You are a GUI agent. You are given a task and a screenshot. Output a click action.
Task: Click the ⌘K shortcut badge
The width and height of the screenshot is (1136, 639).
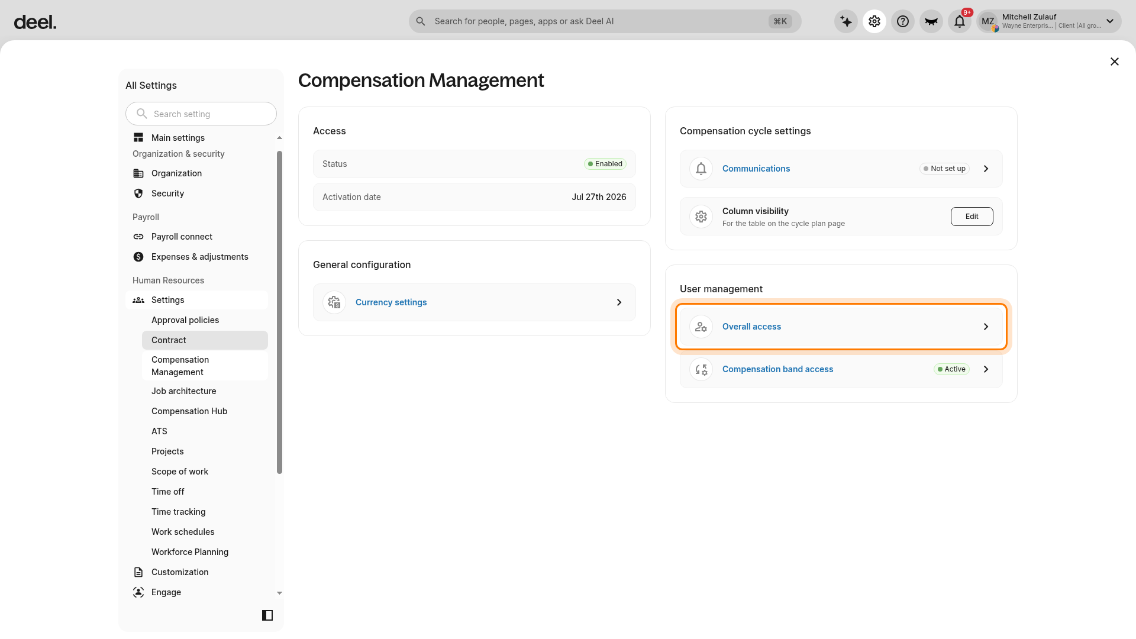pos(780,21)
